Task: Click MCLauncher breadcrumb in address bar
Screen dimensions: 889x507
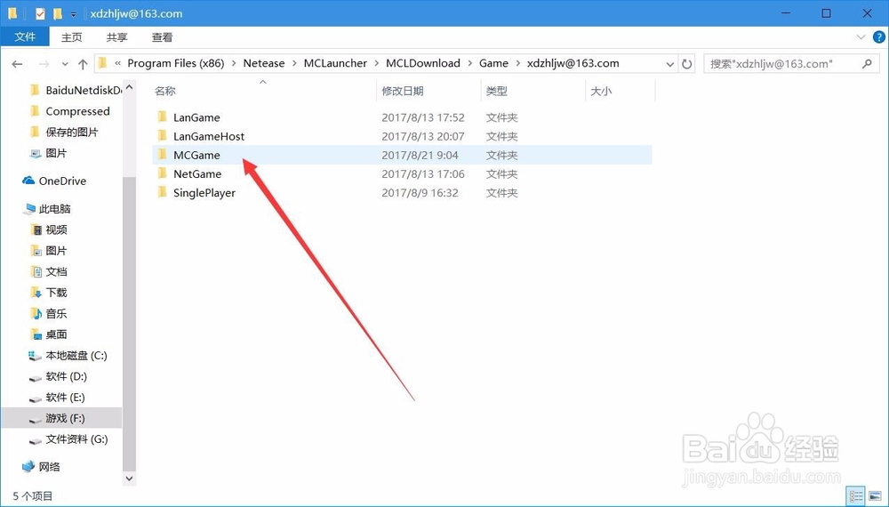Action: pos(335,63)
